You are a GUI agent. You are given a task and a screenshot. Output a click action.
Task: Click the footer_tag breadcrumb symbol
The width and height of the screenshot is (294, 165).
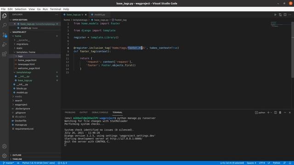coord(119,20)
